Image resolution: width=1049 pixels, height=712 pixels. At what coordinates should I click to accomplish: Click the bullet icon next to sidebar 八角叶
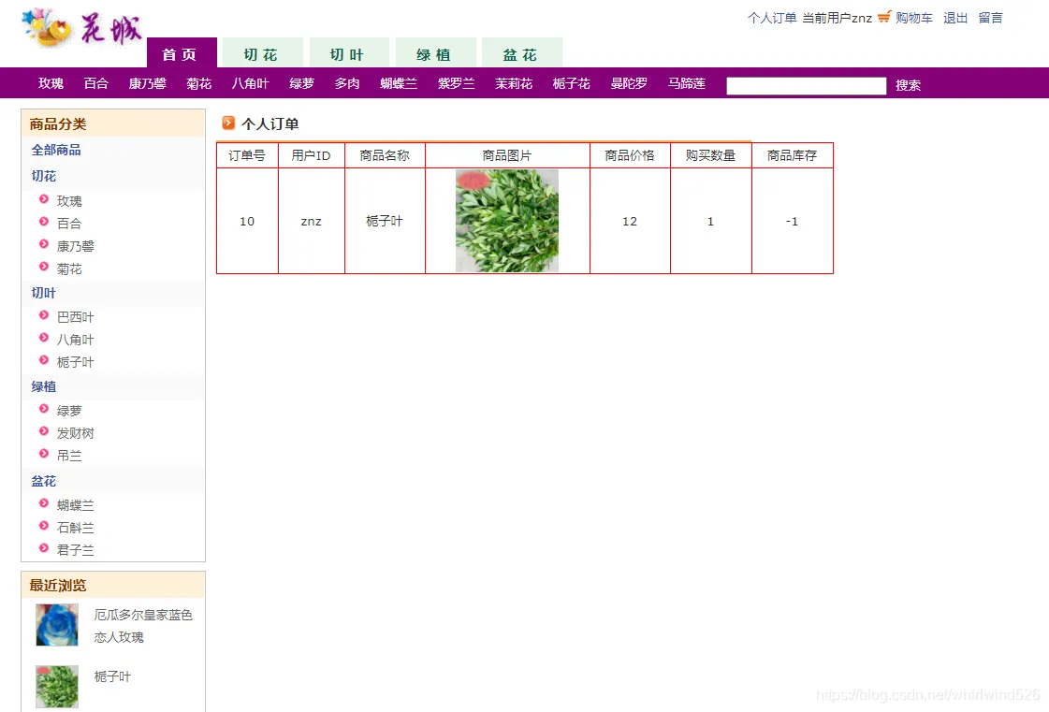pyautogui.click(x=44, y=338)
